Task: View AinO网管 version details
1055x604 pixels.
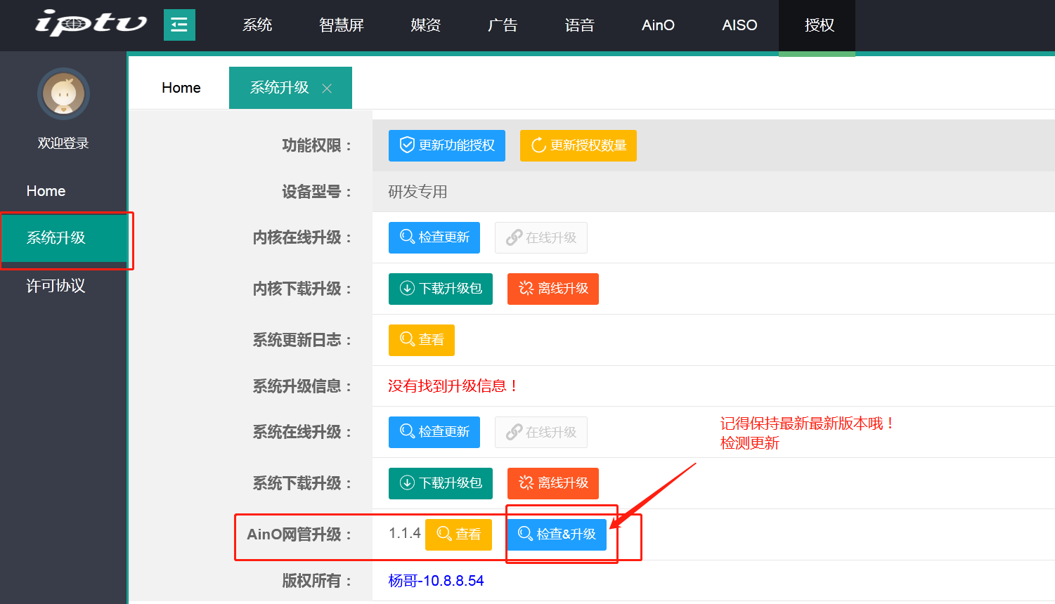Action: [x=458, y=534]
